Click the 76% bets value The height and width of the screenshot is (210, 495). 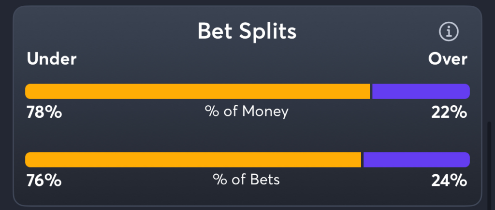point(44,181)
